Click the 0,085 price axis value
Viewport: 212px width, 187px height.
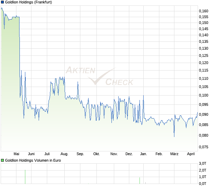coord(203,125)
